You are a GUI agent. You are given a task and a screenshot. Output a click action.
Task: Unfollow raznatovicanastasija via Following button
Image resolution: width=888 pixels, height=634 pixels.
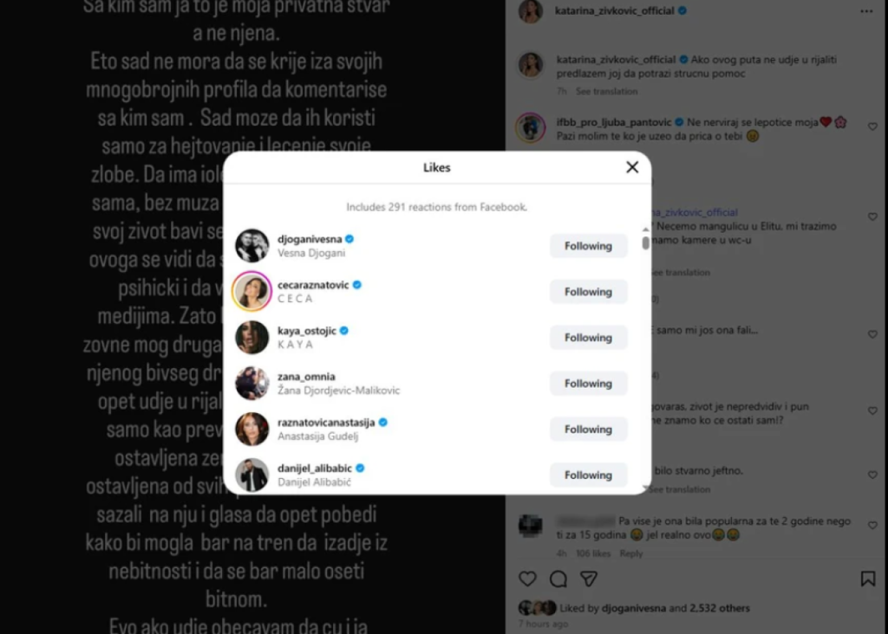(589, 430)
